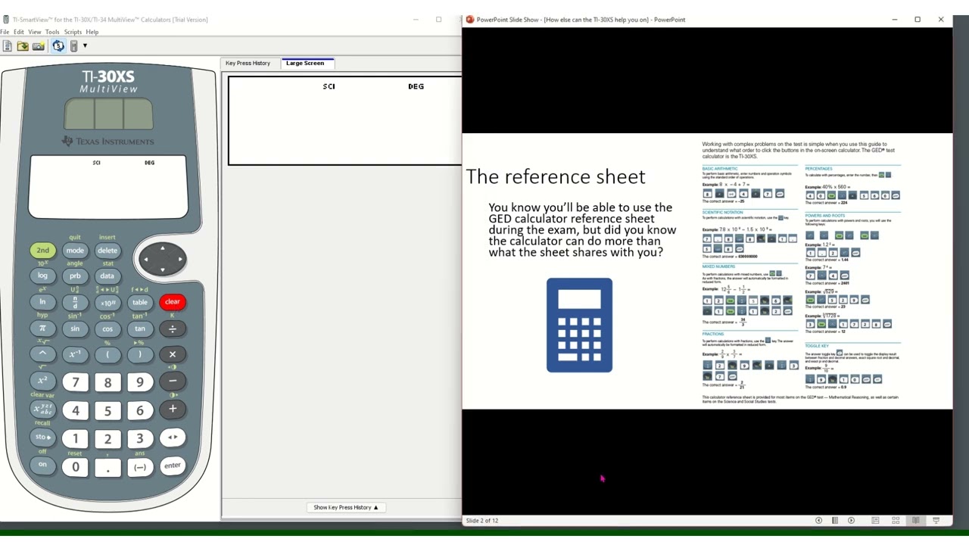Click the sin key

(x=75, y=329)
